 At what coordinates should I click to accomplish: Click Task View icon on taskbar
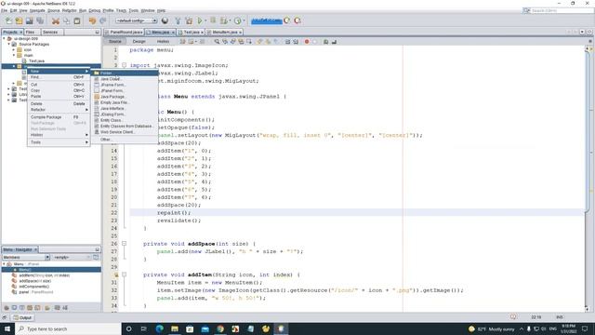tap(143, 328)
